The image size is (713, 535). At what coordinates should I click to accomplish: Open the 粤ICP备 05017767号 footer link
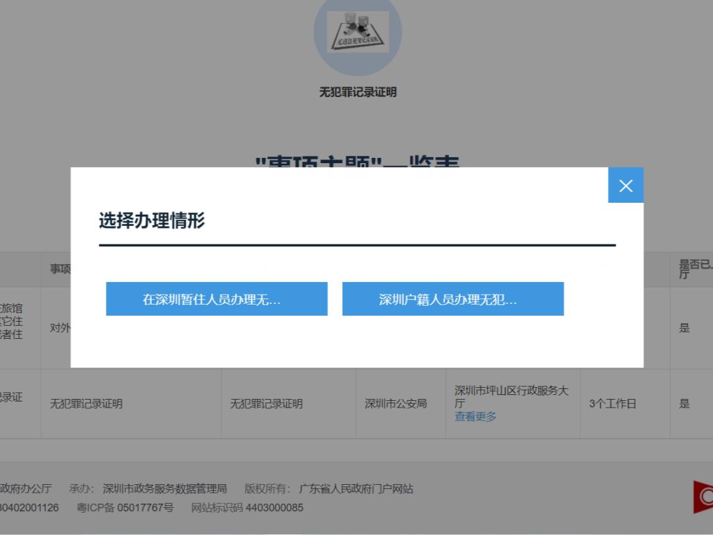pos(125,508)
